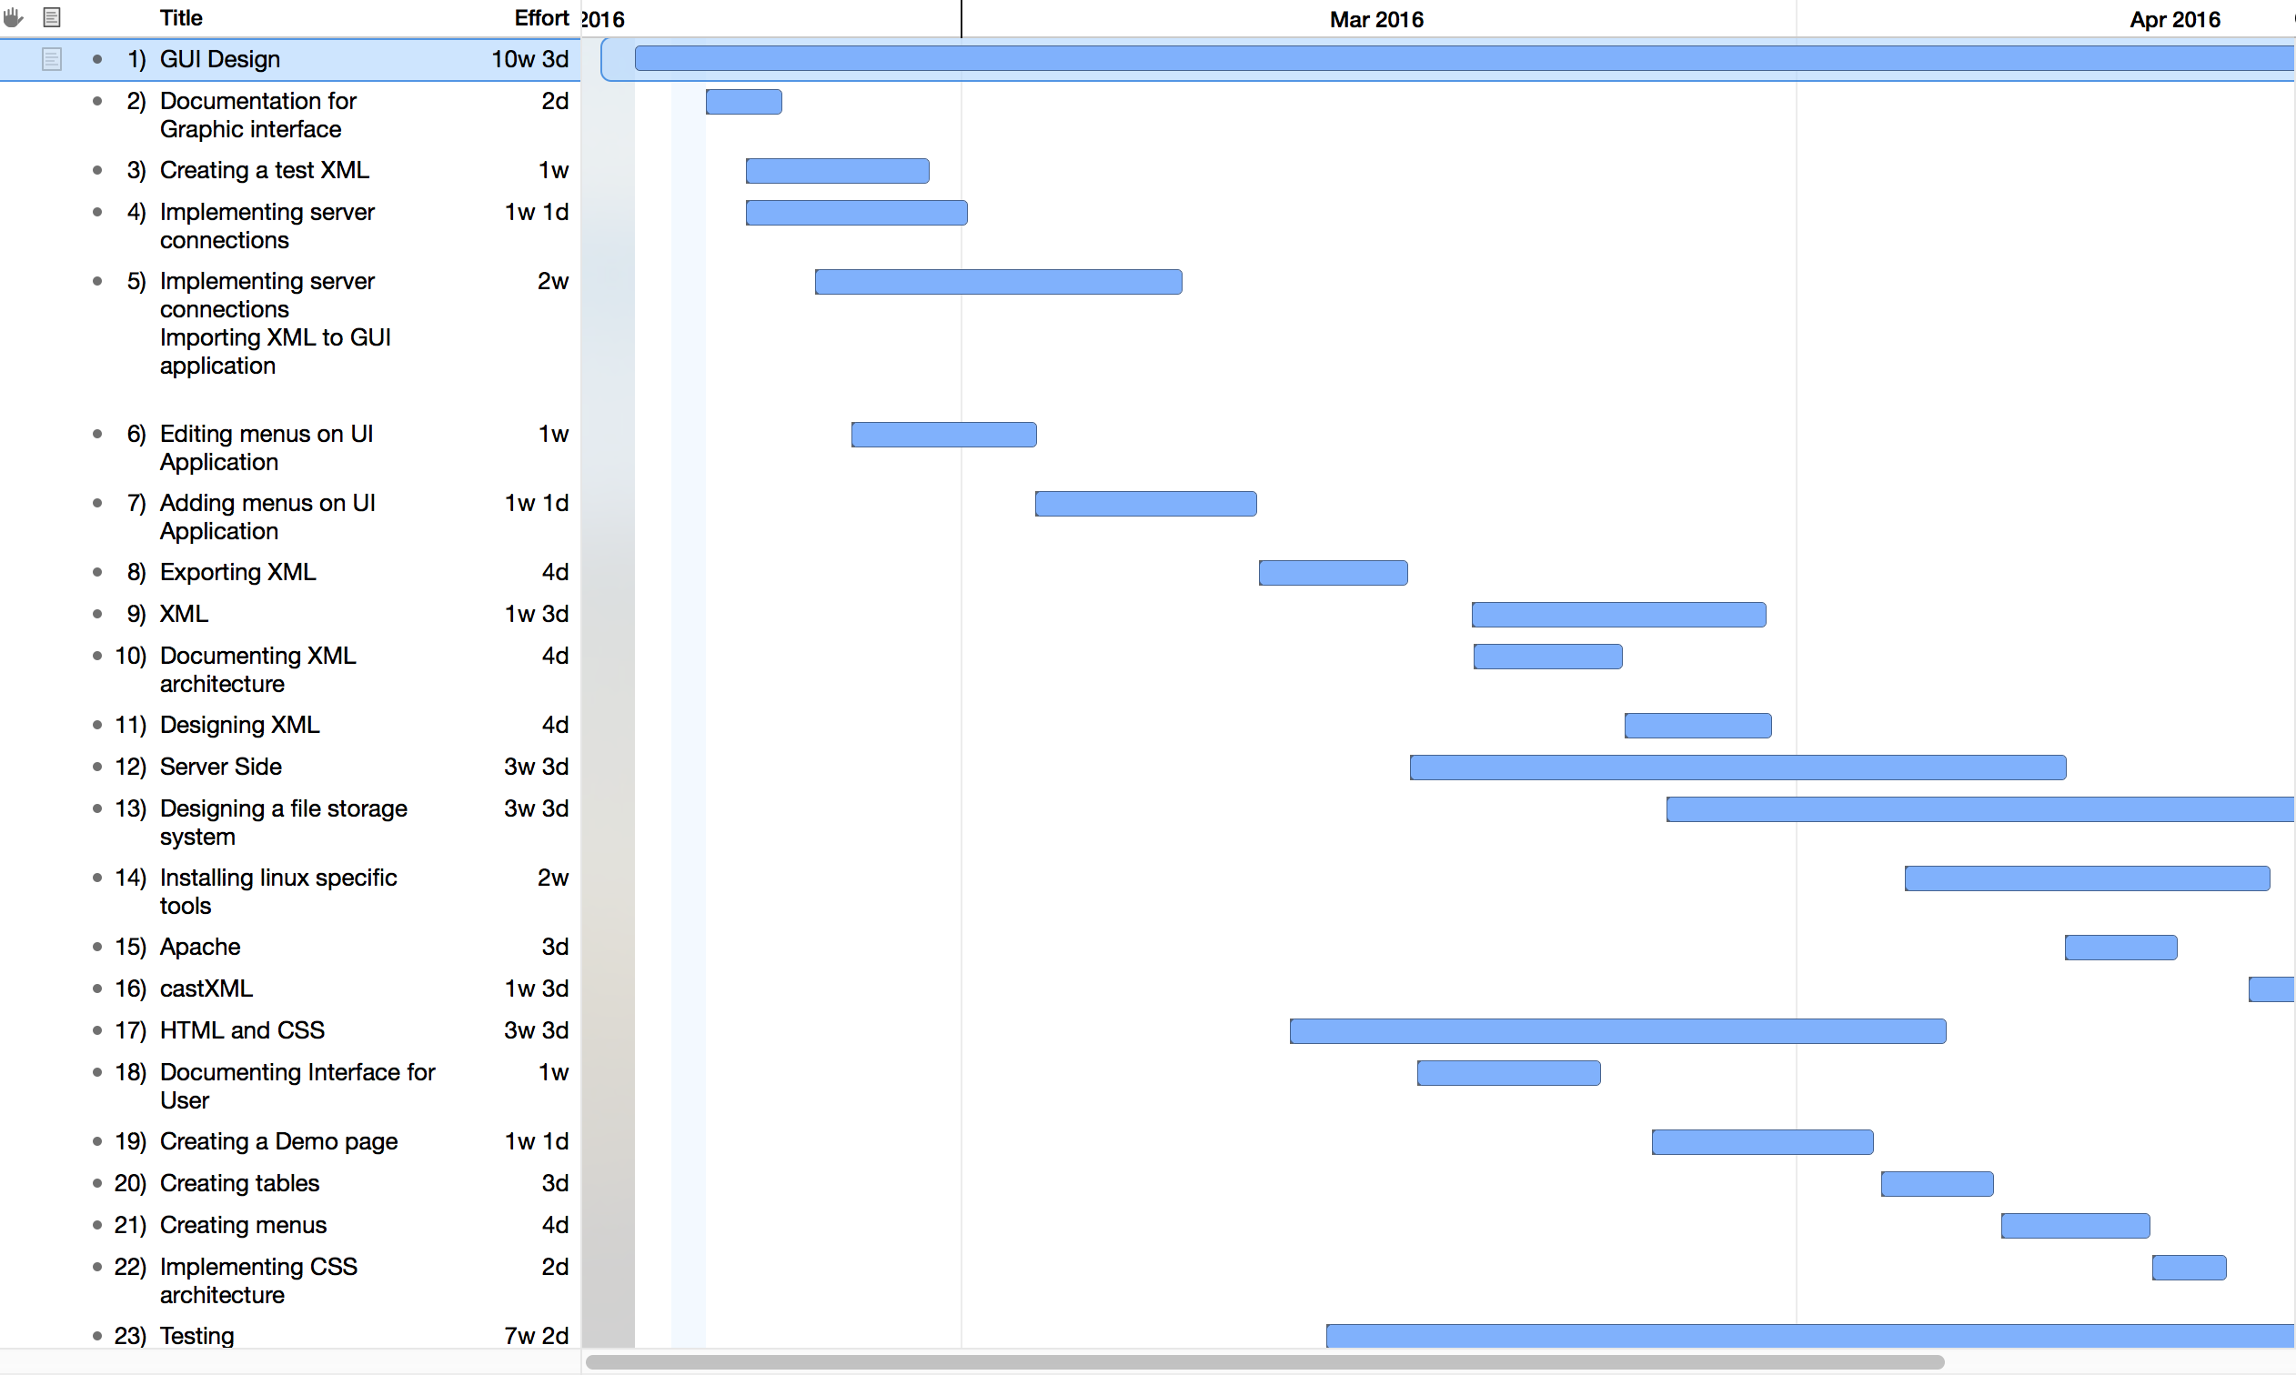Viewport: 2296px width, 1375px height.
Task: Click the Apr 2016 timeline header
Action: point(2174,19)
